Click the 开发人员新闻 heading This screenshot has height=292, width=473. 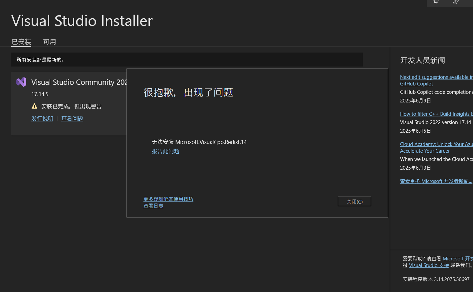[x=422, y=60]
